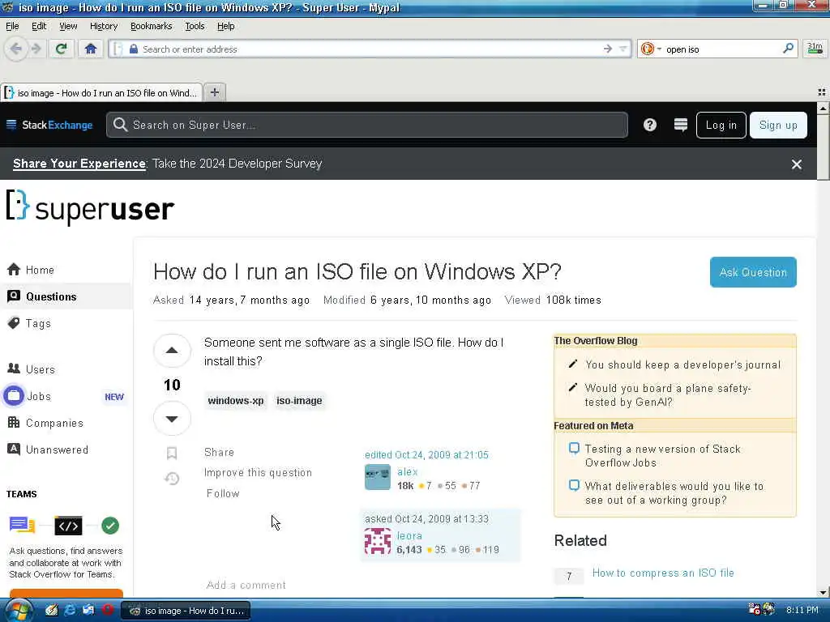Click the magnifier in the browser search box
830x622 pixels.
pos(788,49)
